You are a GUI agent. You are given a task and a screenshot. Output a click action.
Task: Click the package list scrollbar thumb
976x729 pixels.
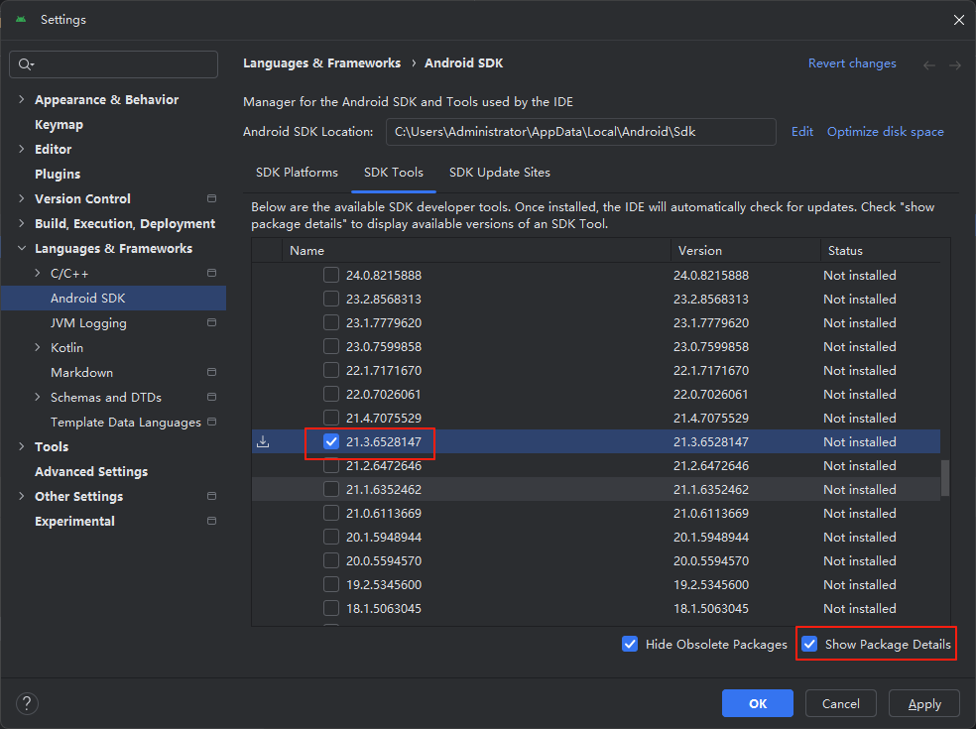tap(945, 478)
